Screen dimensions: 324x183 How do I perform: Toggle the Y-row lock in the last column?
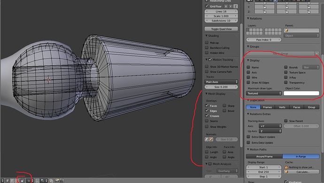(309, 7)
